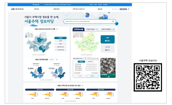Click the plus icon on the 전월세 예측물량 tab

coord(114,29)
